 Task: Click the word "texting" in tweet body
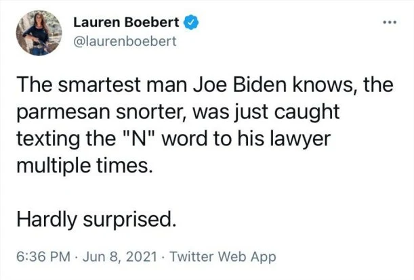pos(48,139)
